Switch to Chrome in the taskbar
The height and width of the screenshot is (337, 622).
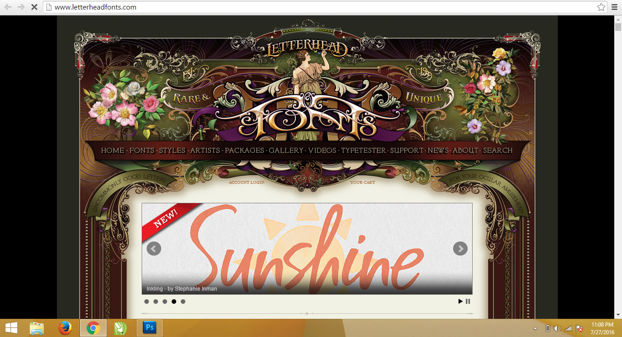tap(93, 328)
